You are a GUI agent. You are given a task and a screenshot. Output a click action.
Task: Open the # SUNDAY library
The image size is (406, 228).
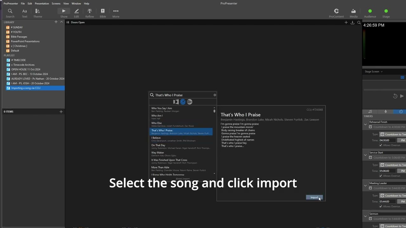tap(17, 27)
